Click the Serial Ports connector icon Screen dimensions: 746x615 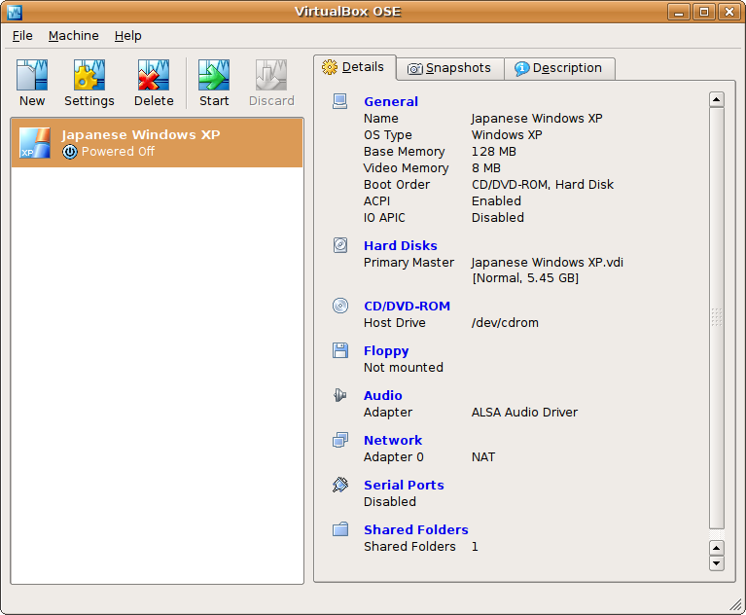[340, 485]
